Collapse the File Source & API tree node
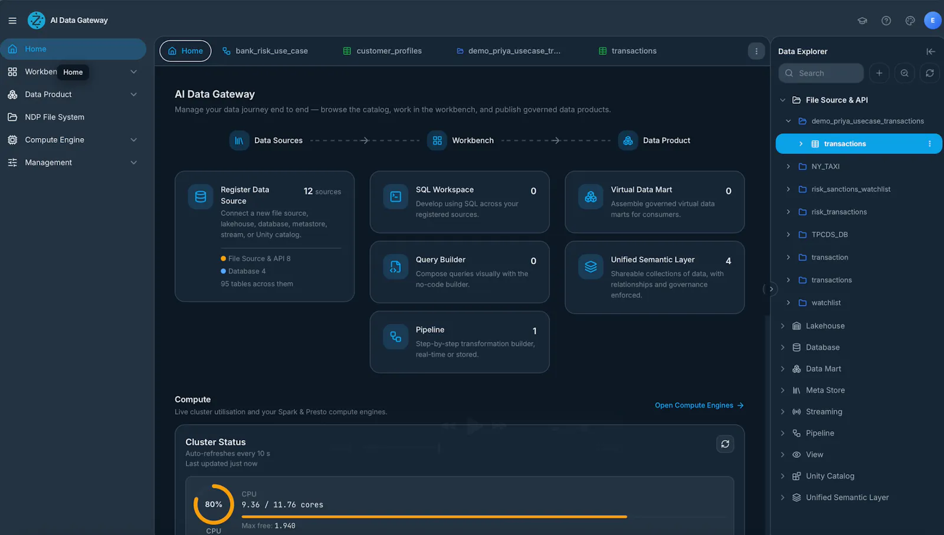 pos(783,100)
